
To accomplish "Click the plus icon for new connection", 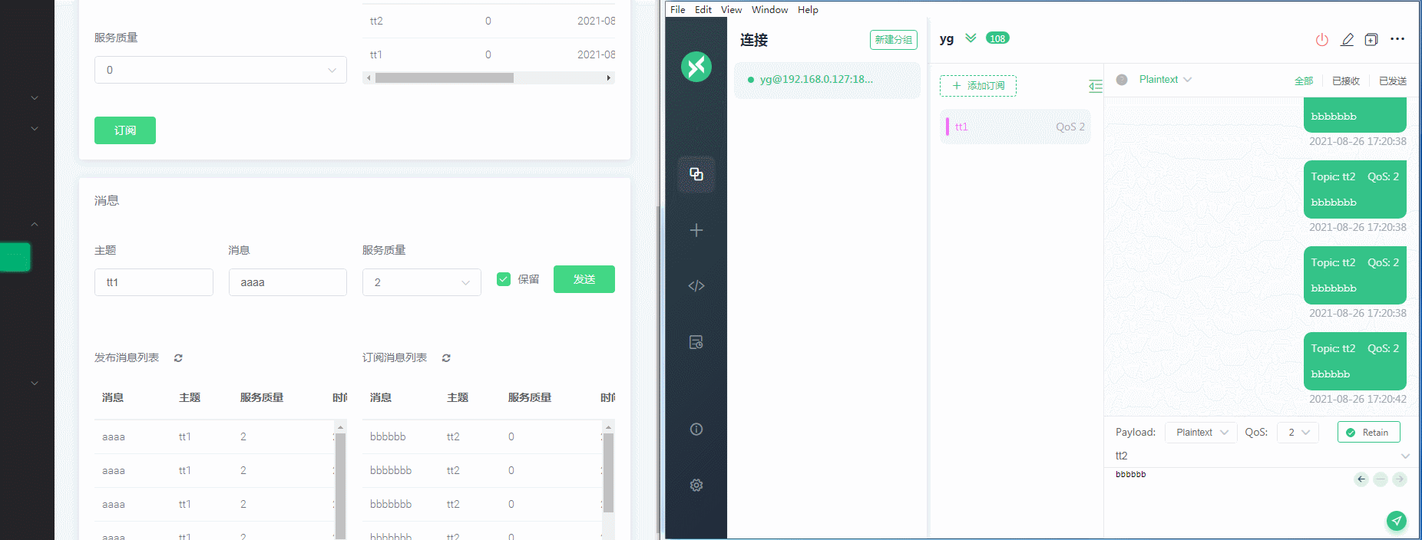I will (696, 230).
